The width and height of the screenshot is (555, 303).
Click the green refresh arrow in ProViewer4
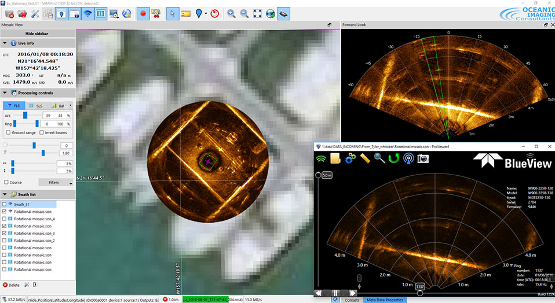pyautogui.click(x=393, y=158)
